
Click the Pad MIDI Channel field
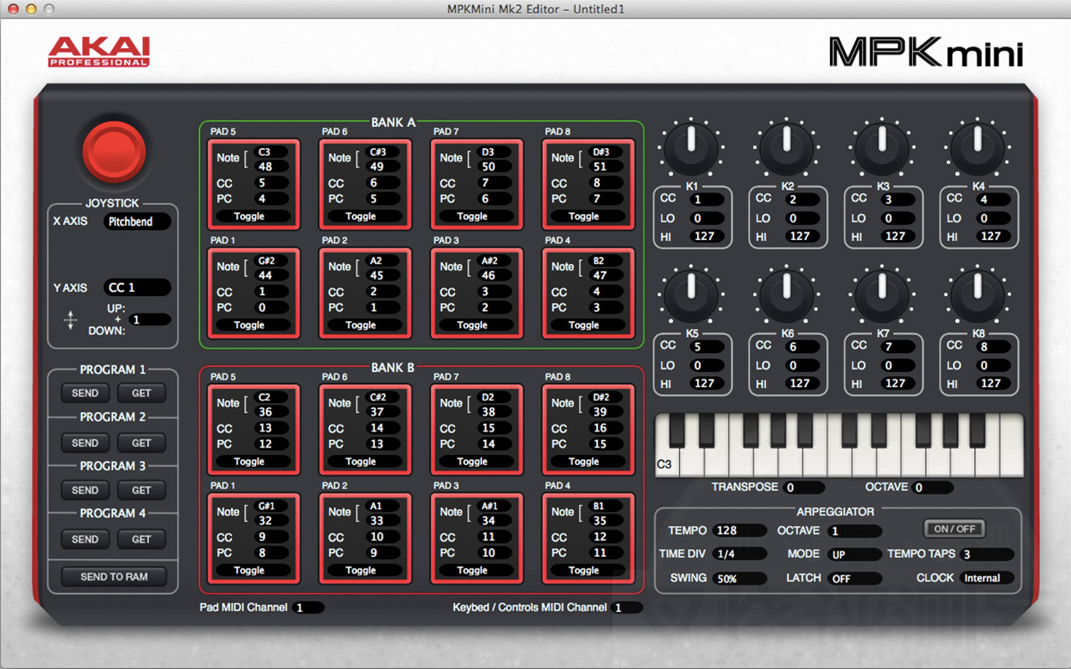click(308, 608)
